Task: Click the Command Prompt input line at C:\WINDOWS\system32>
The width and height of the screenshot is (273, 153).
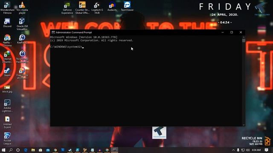Action: pos(67,47)
